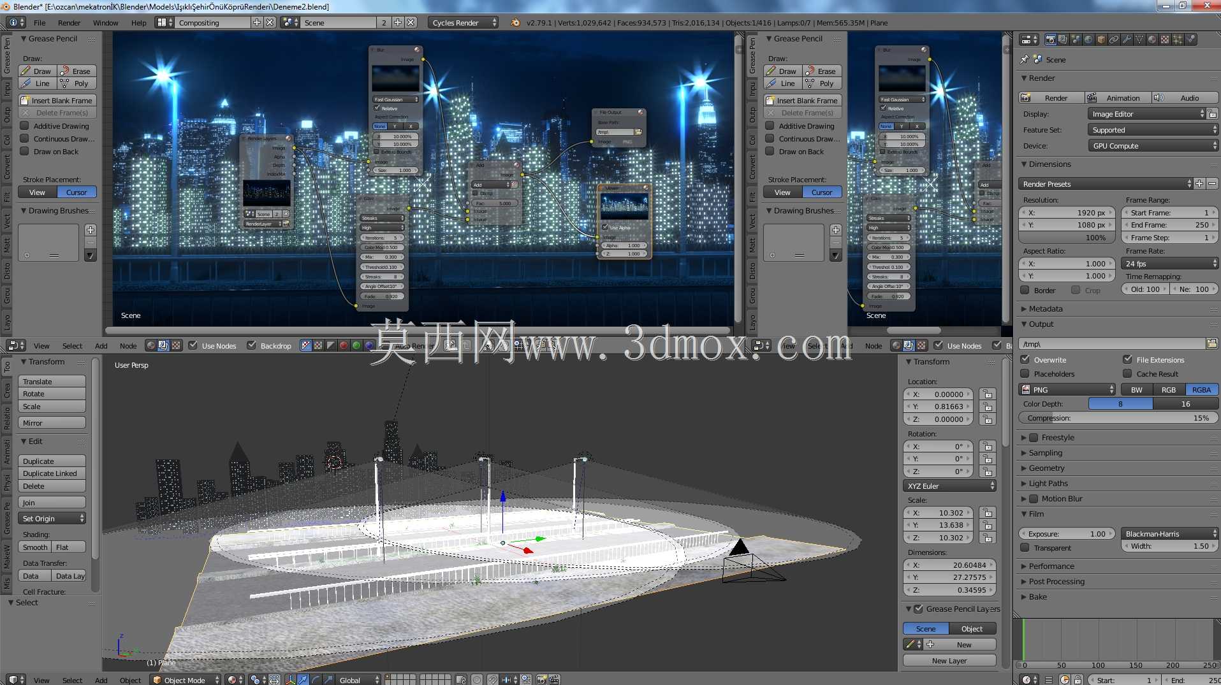Viewport: 1221px width, 685px height.
Task: Show backdrop green channel
Action: [356, 345]
